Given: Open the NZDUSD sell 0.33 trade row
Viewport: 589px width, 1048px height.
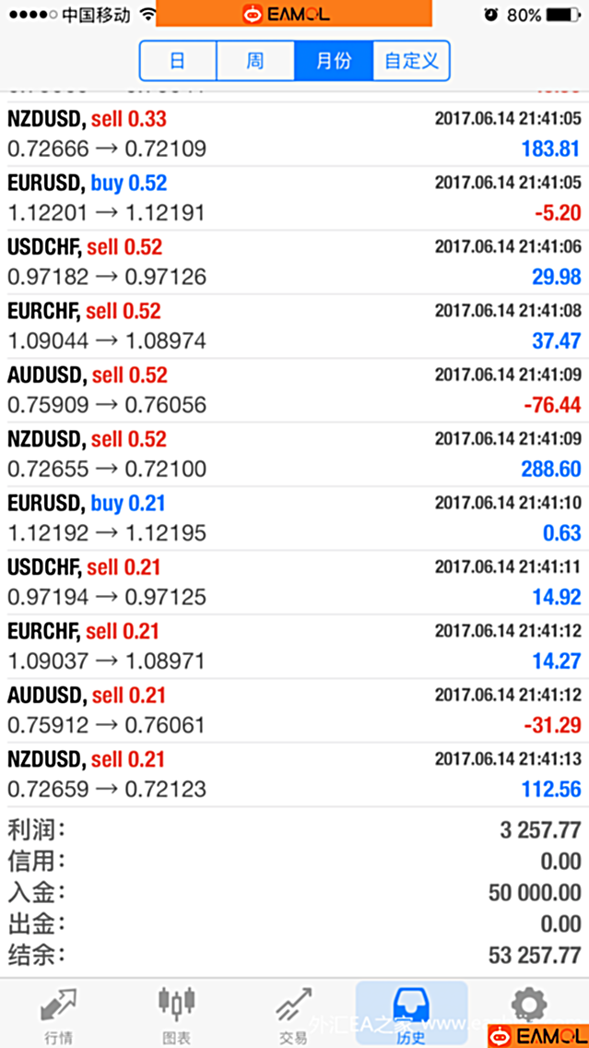Looking at the screenshot, I should (x=294, y=134).
